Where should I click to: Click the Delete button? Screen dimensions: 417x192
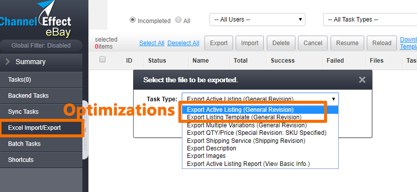point(281,43)
